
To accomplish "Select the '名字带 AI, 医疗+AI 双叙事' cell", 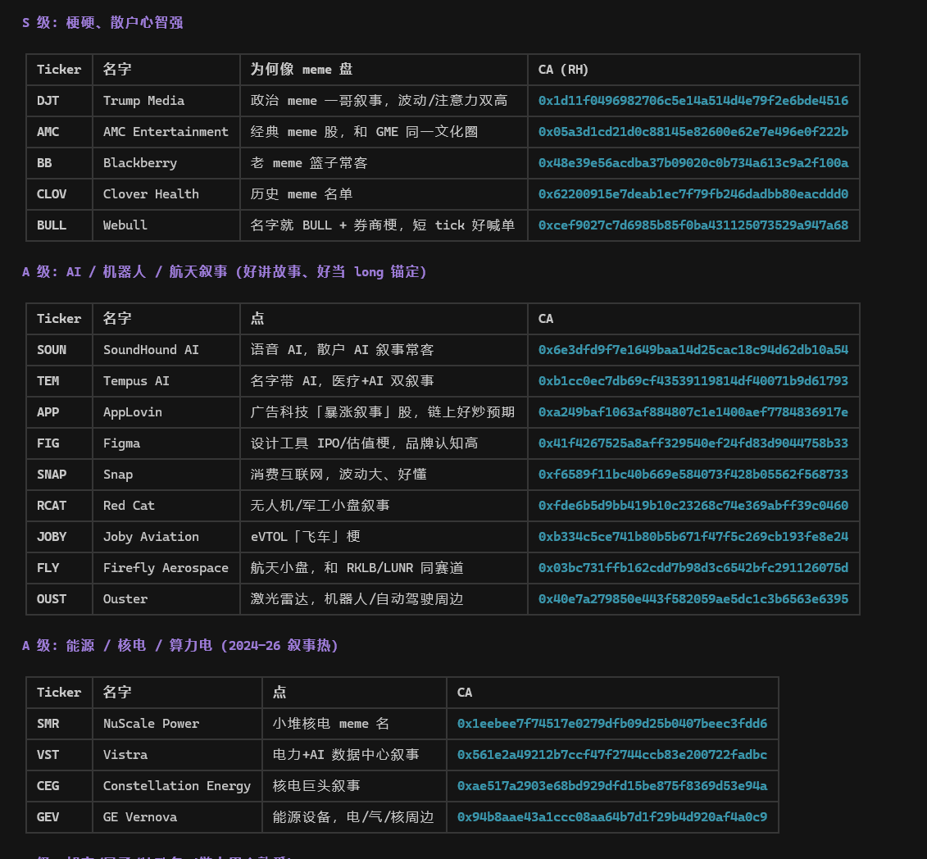I will pos(384,381).
